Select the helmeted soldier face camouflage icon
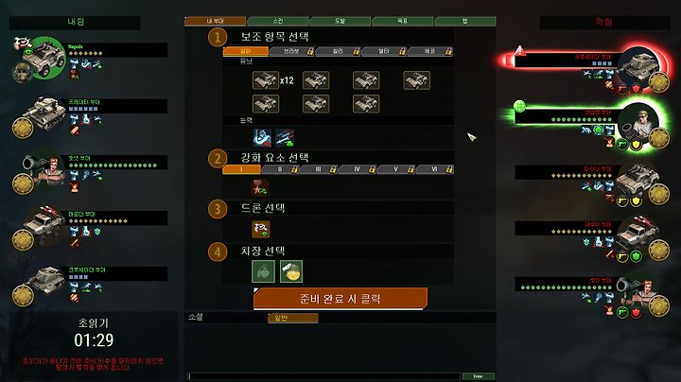Screen dimensions: 681x382 tap(291, 271)
